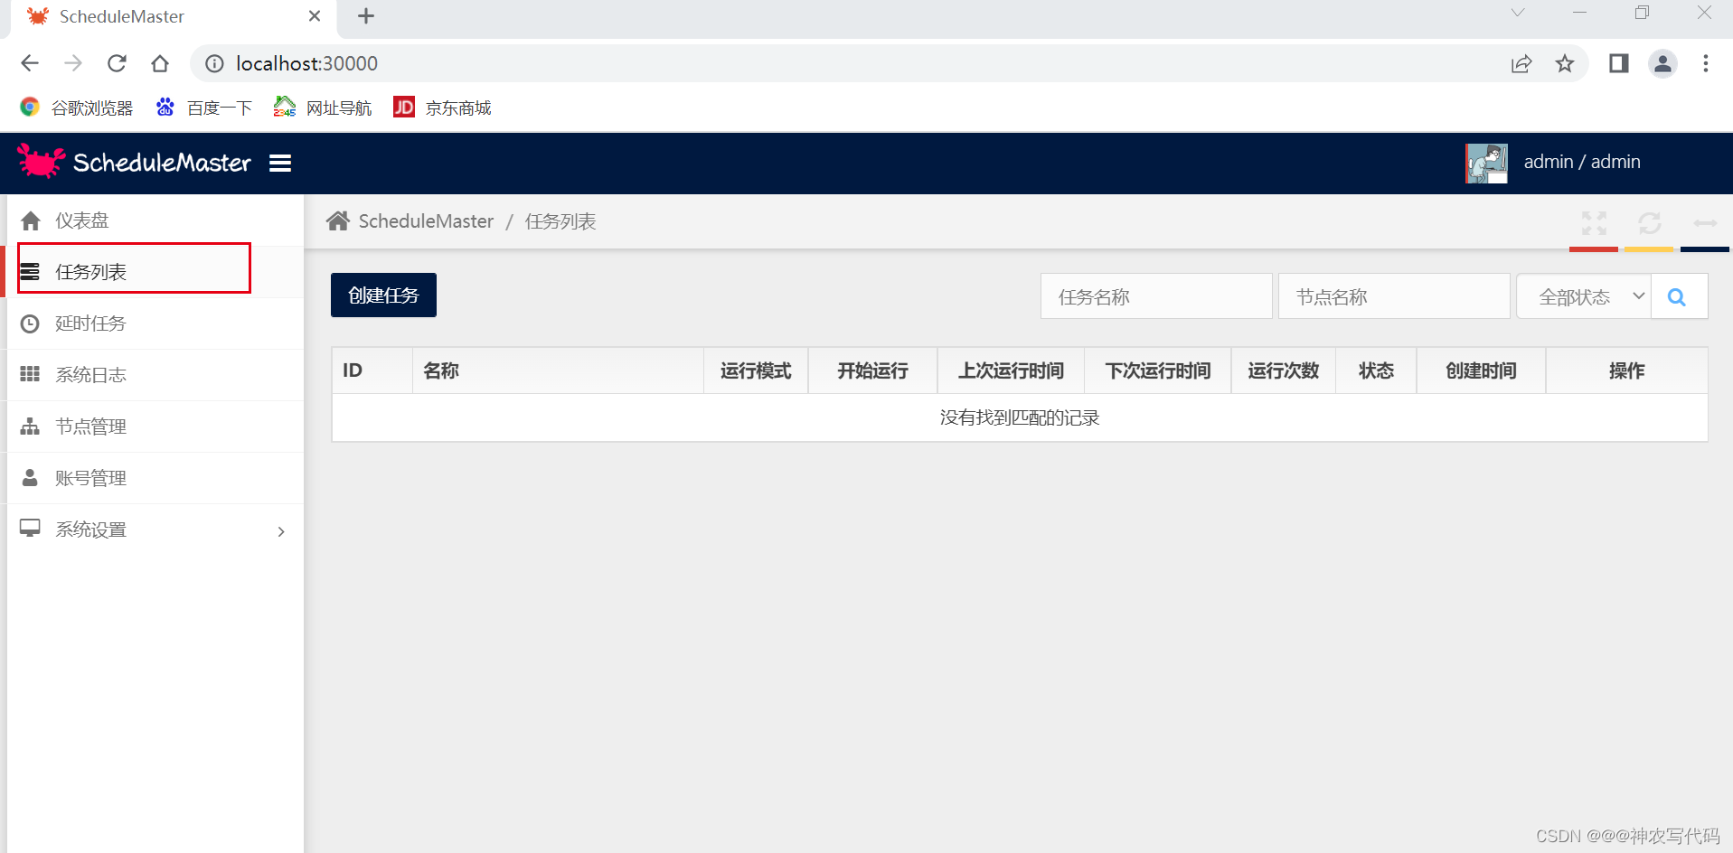Open the browser three-dot menu
This screenshot has width=1733, height=853.
point(1706,63)
